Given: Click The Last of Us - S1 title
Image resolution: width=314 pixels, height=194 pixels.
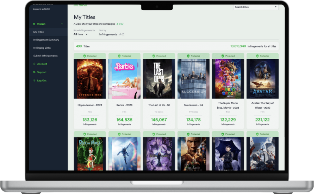Looking at the screenshot, I should [159, 105].
